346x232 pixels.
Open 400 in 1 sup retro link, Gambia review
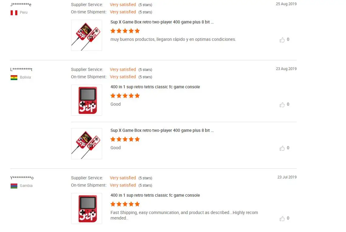tap(155, 195)
